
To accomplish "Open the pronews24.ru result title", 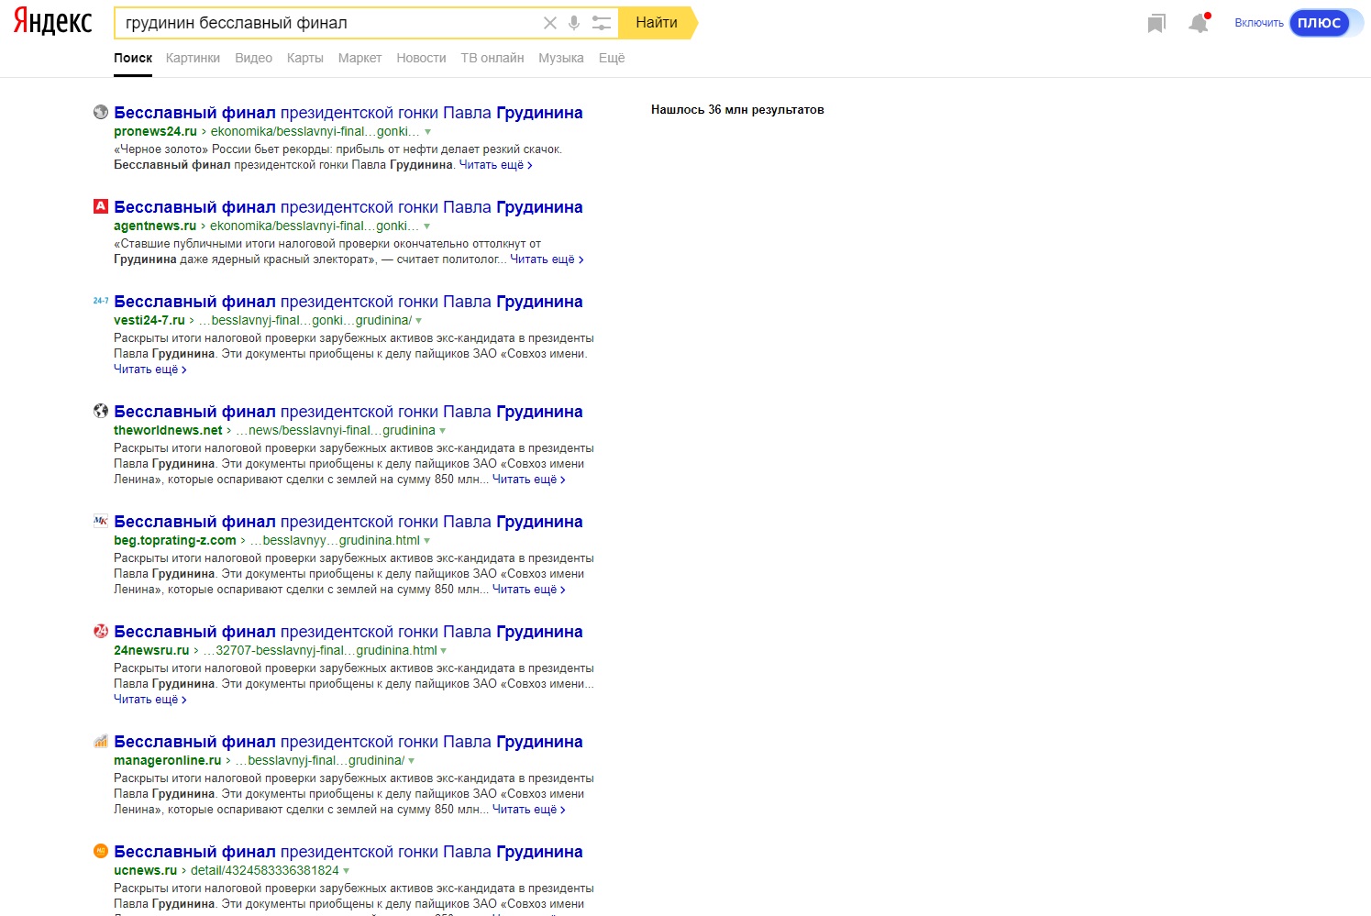I will tap(348, 113).
